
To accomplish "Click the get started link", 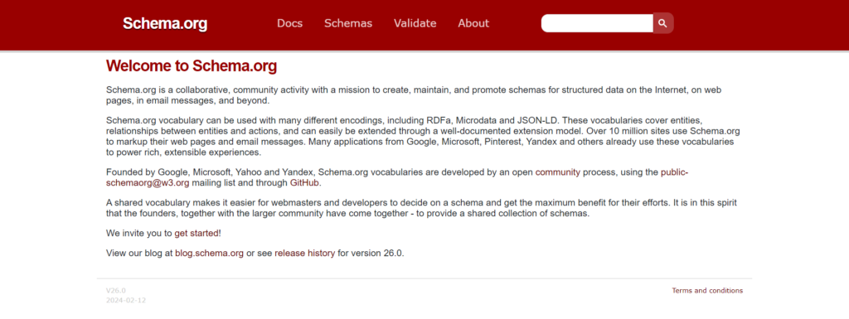I will click(196, 234).
